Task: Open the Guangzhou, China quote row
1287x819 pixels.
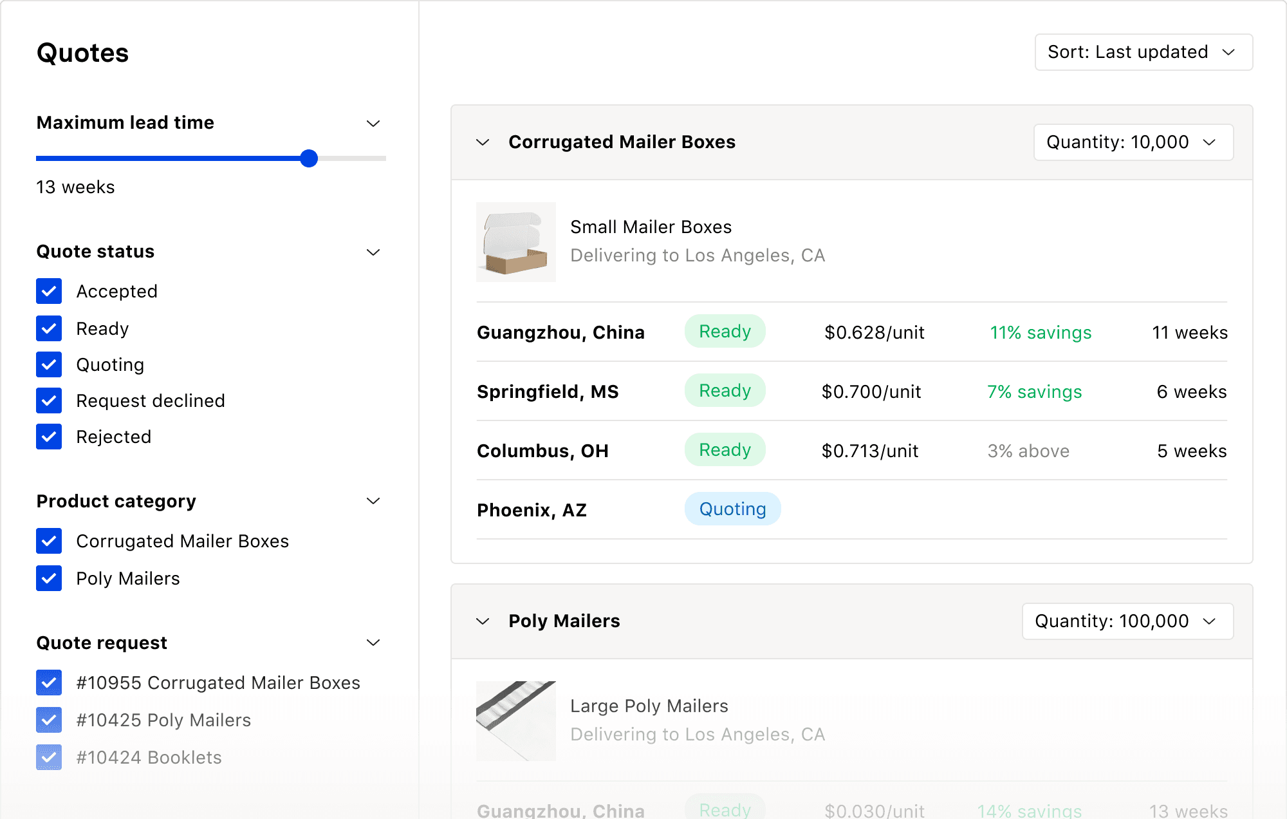Action: click(560, 332)
